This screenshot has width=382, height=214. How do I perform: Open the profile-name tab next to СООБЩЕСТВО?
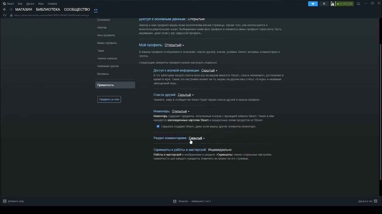click(96, 10)
